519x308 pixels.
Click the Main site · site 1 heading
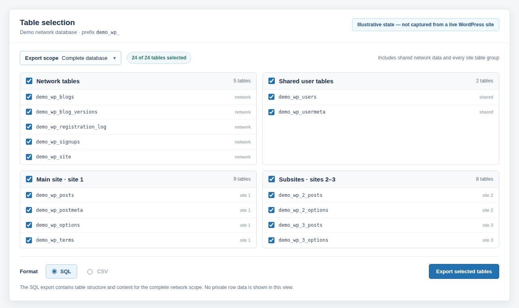click(x=60, y=179)
